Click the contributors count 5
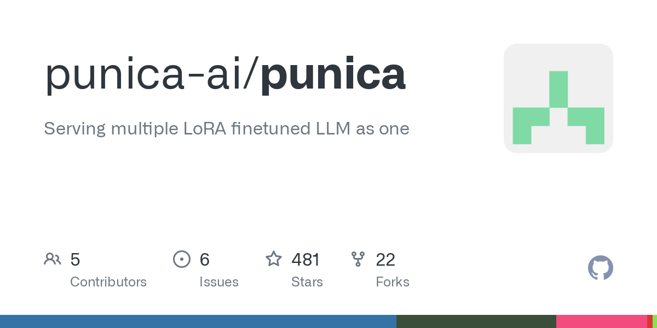Screen dimensions: 657x328 click(75, 260)
